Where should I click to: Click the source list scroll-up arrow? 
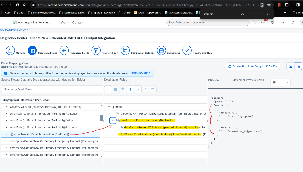pos(102,105)
